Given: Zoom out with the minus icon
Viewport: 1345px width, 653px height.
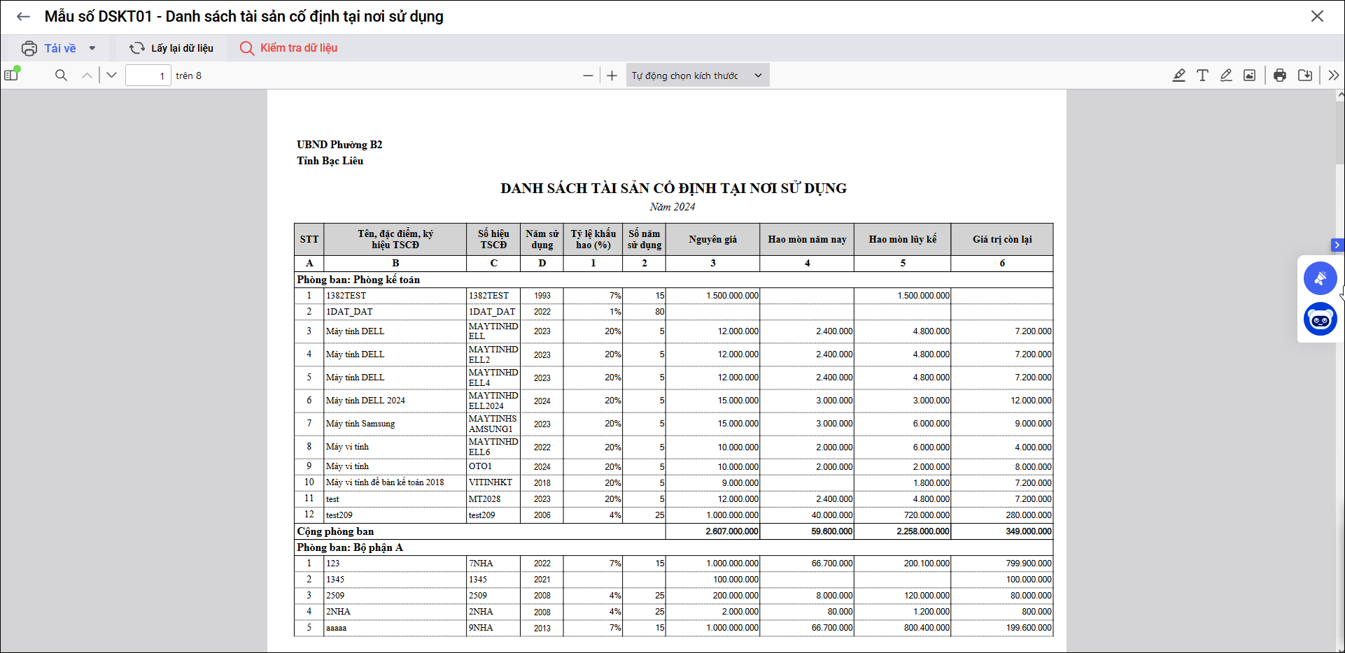Looking at the screenshot, I should 588,76.
